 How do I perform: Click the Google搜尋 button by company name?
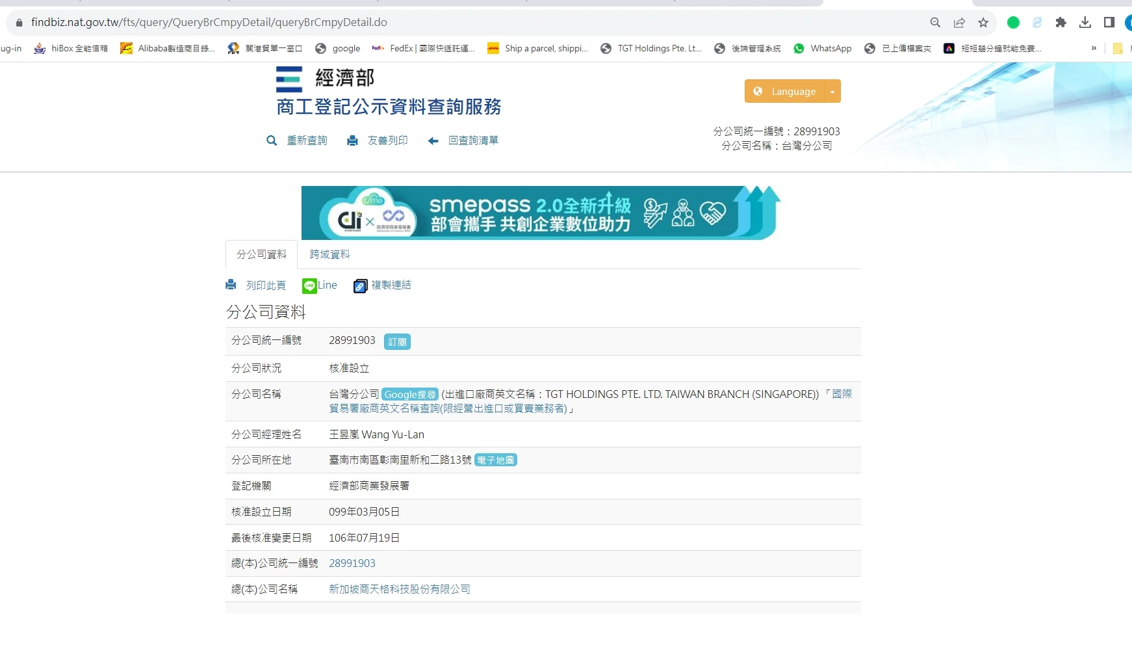410,395
